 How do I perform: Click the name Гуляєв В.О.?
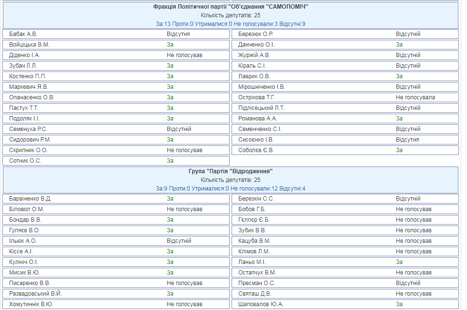click(25, 230)
